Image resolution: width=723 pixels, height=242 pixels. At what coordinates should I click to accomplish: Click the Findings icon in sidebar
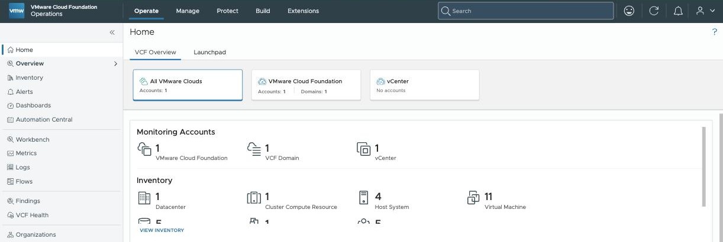11,201
